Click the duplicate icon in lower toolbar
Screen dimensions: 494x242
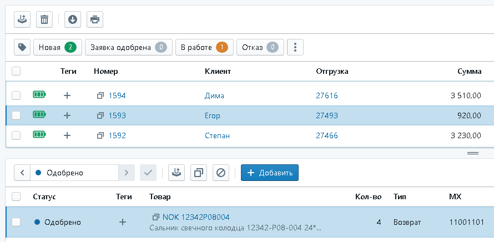pyautogui.click(x=199, y=173)
